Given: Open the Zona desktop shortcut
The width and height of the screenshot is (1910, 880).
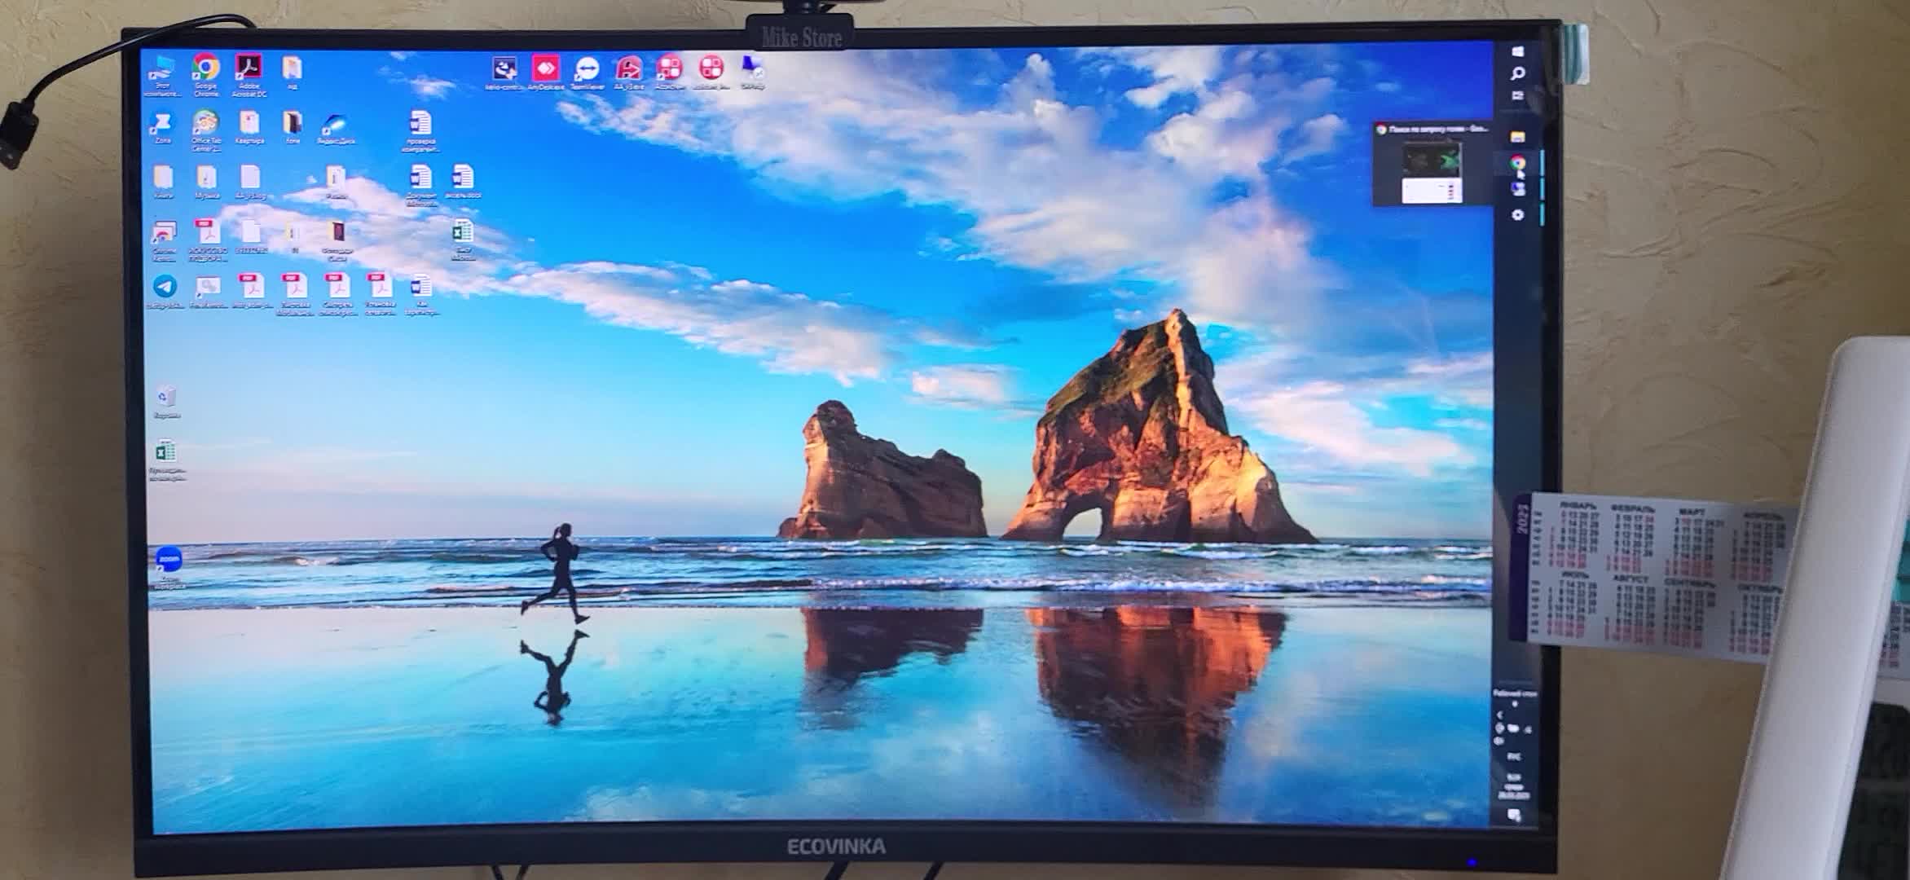Looking at the screenshot, I should pos(162,128).
